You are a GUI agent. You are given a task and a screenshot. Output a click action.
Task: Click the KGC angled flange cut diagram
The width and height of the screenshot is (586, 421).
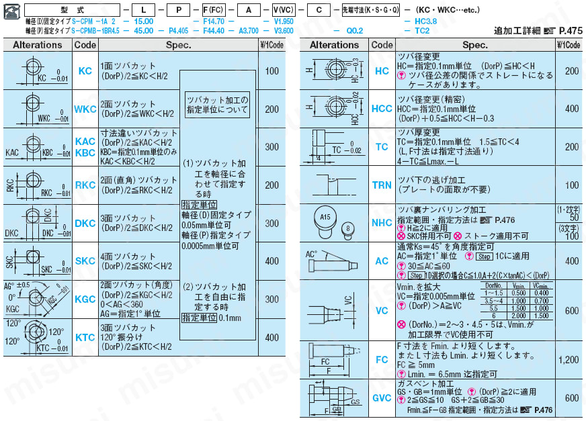click(38, 299)
